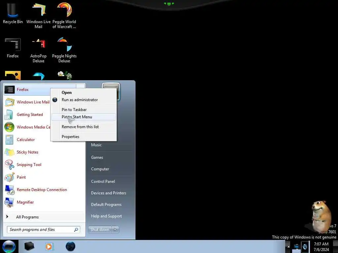The height and width of the screenshot is (253, 338).
Task: Click Getting Started icon in Start menu
Action: (x=9, y=115)
